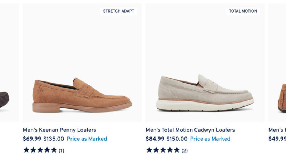Click the $84.99 sale price
The image size is (286, 159).
[x=155, y=139]
